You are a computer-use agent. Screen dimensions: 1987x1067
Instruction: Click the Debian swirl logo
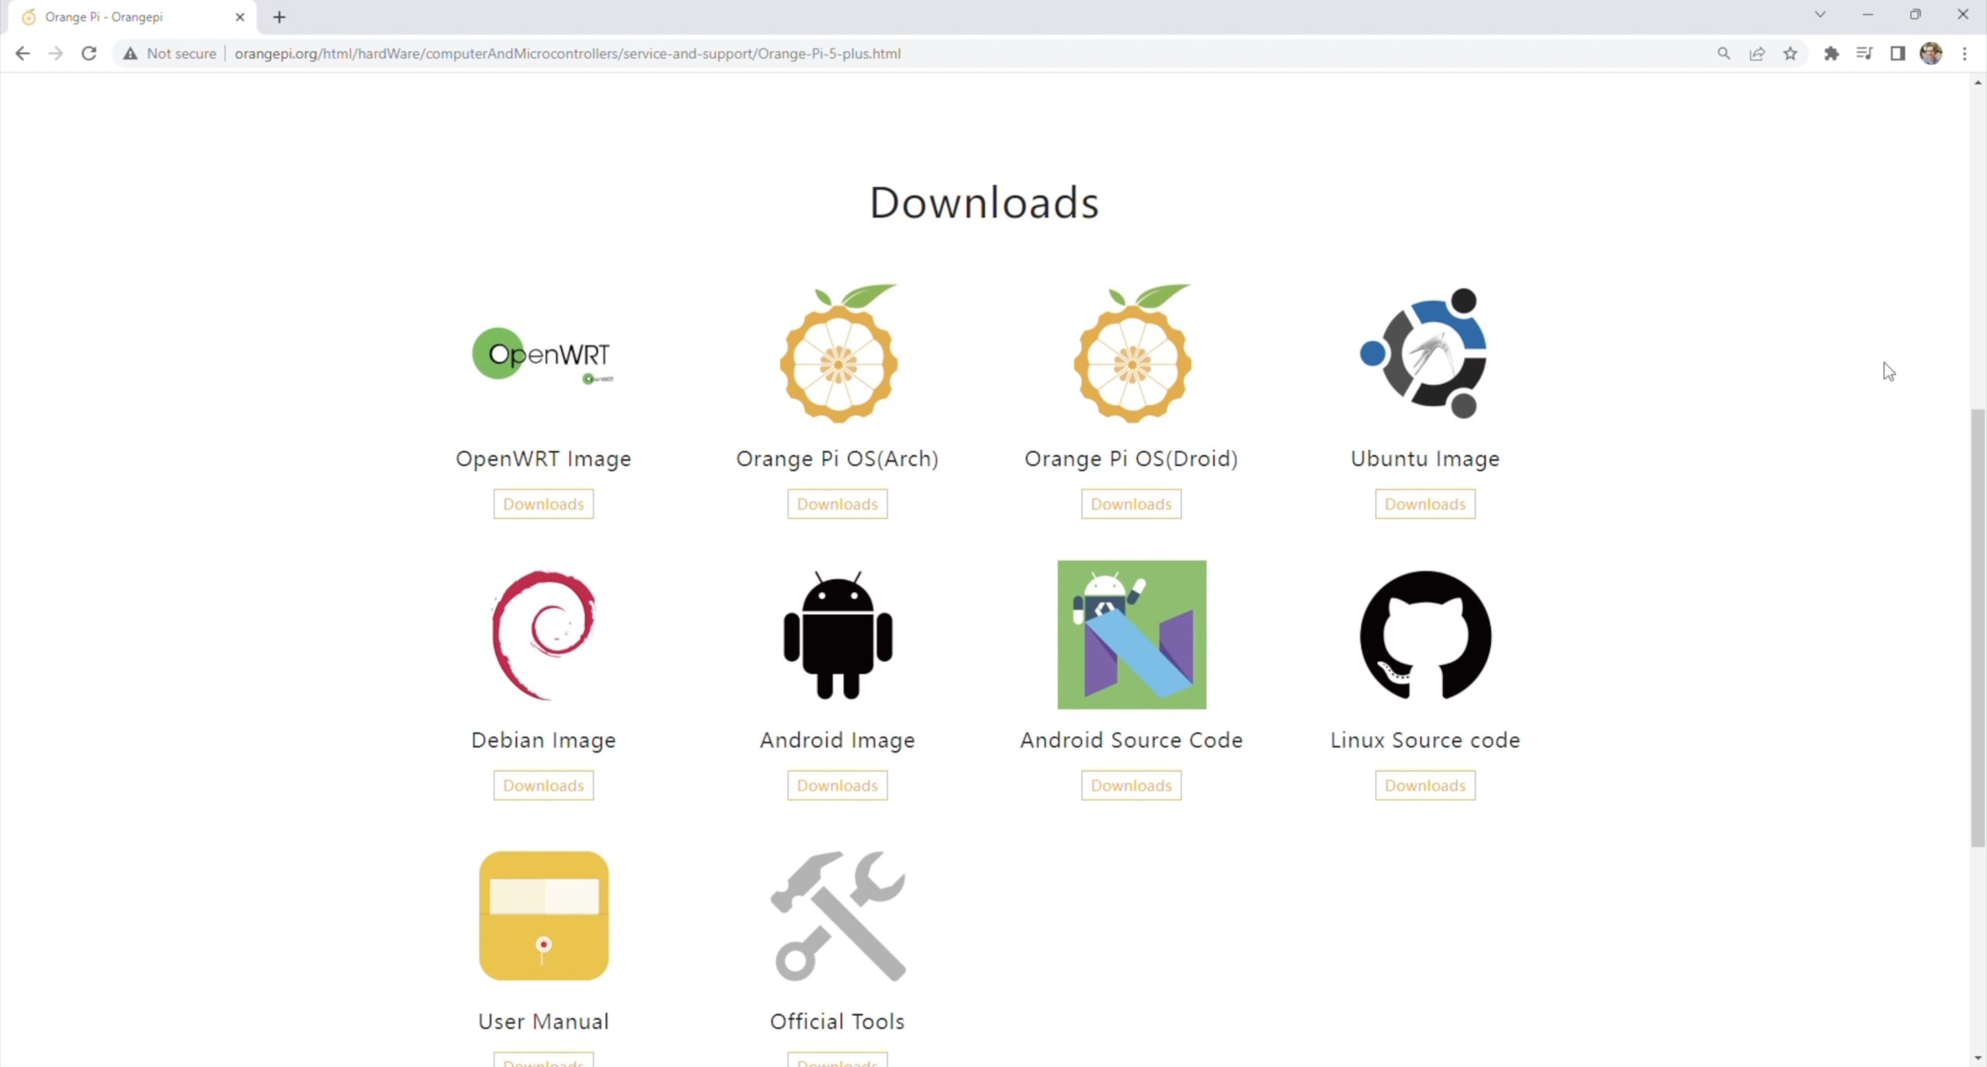tap(543, 635)
